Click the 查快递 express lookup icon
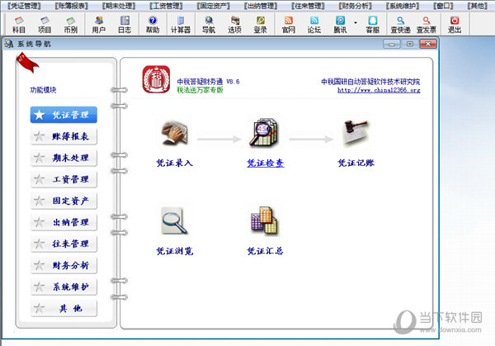 401,25
